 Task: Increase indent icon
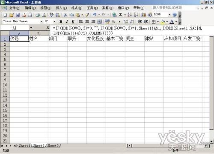146,22
